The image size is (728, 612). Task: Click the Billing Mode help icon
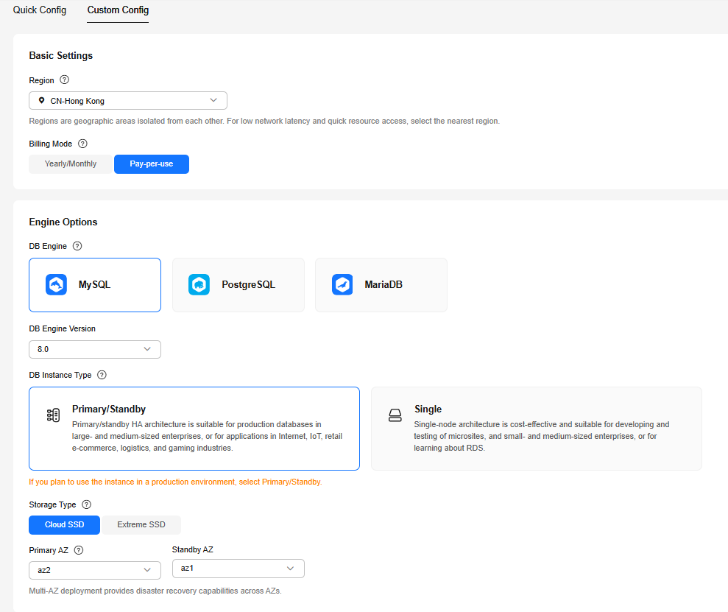click(x=82, y=144)
